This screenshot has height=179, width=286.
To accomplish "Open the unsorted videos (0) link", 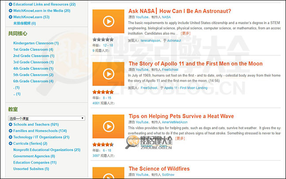I will pyautogui.click(x=24, y=23).
